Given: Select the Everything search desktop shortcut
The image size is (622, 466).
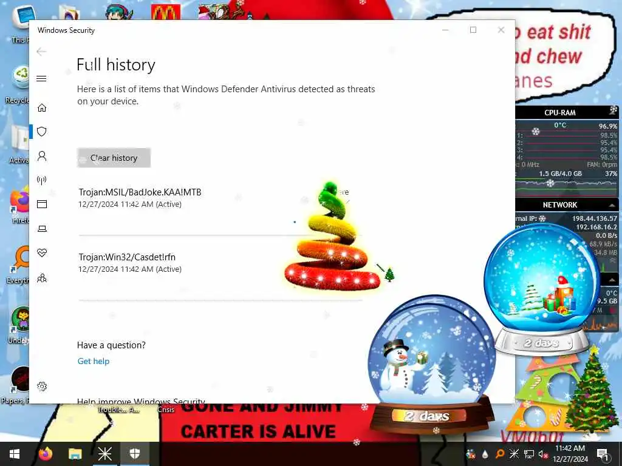Looking at the screenshot, I should pos(19,263).
